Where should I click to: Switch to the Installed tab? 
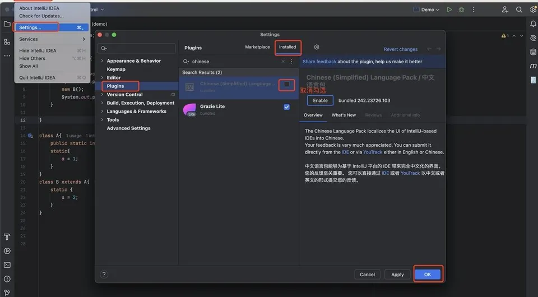(x=287, y=47)
